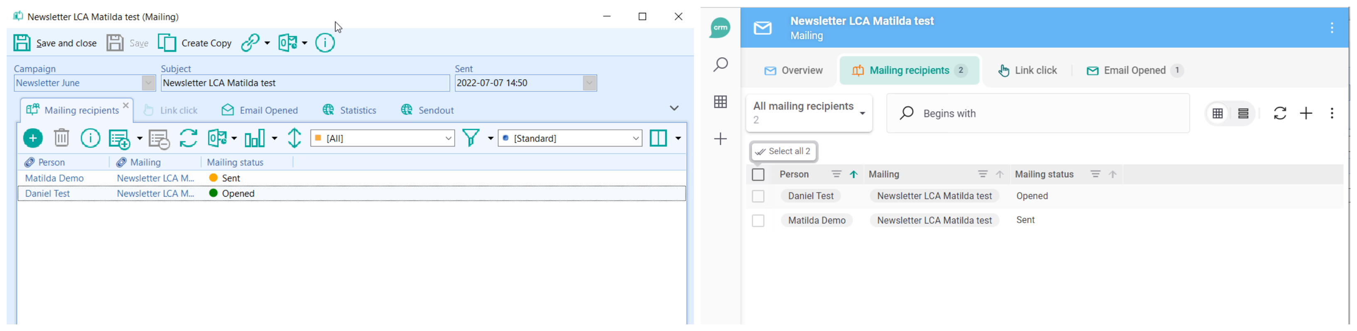Click the green add recipient plus icon
Viewport: 1357px width, 331px height.
33,138
